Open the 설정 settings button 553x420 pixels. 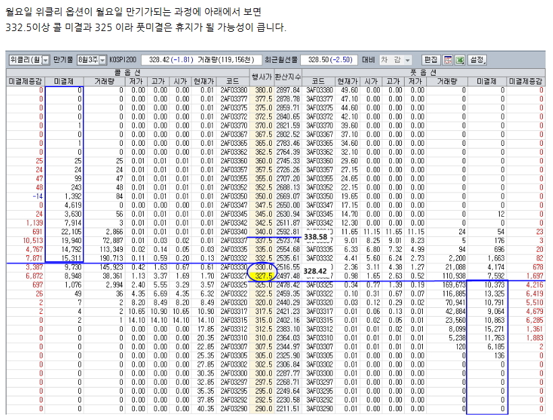click(x=477, y=60)
